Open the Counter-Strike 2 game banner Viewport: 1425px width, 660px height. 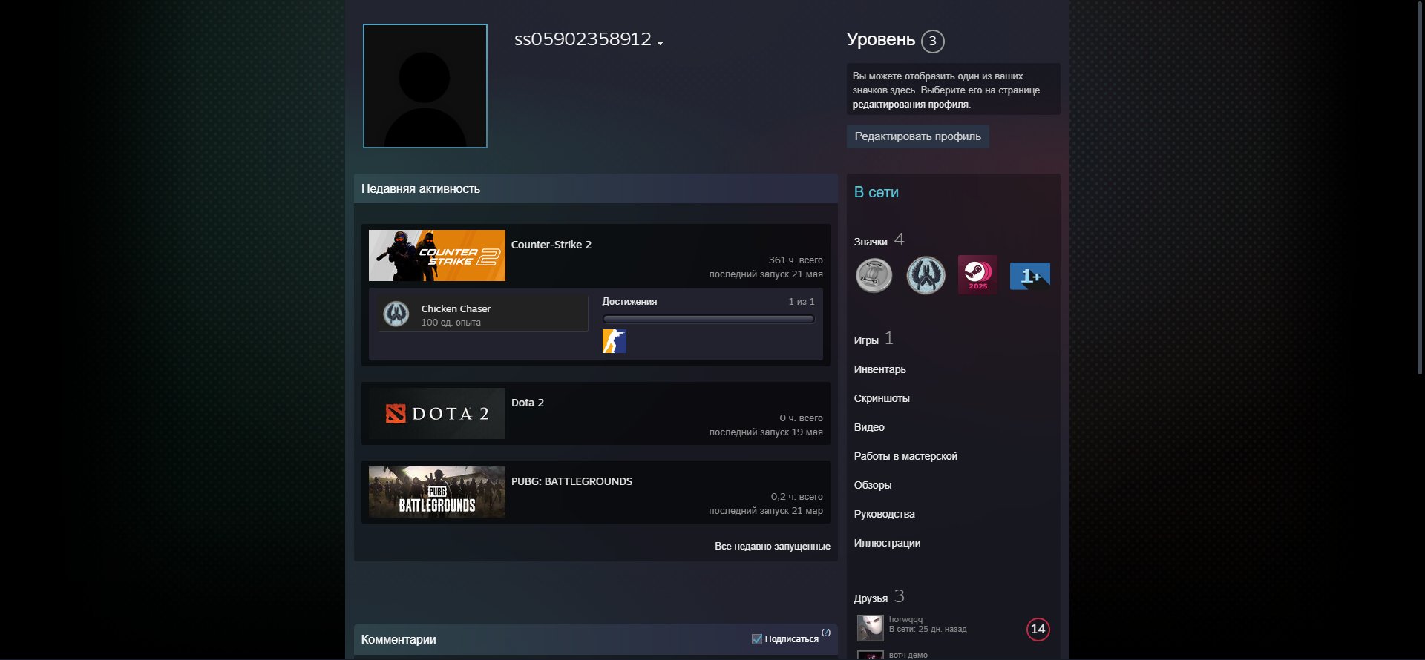coord(437,255)
